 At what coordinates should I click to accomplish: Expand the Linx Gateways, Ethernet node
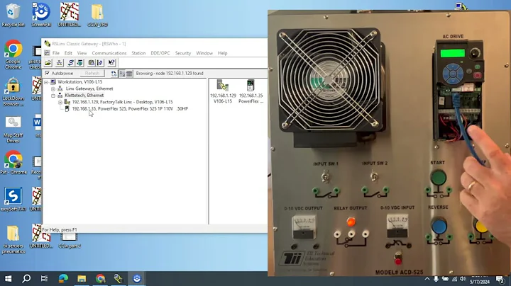coord(53,88)
